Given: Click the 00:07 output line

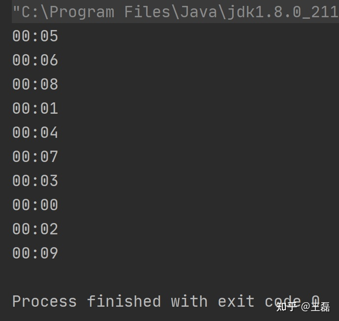Looking at the screenshot, I should click(35, 157).
